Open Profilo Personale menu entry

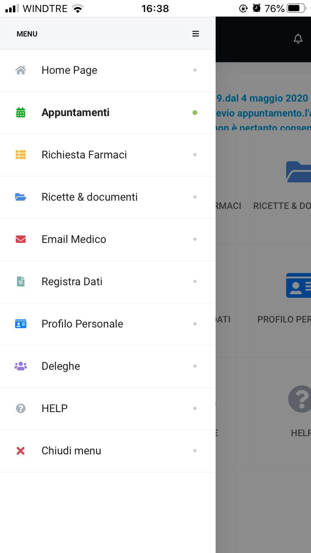coord(82,324)
